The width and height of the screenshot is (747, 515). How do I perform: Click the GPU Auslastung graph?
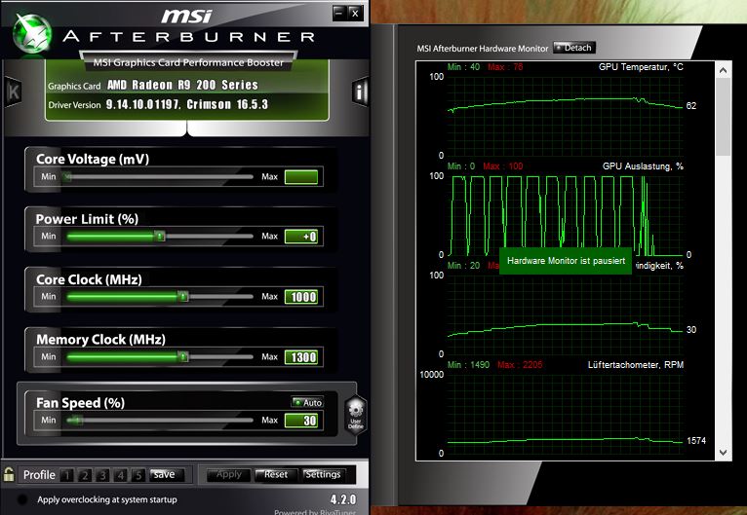pyautogui.click(x=565, y=215)
